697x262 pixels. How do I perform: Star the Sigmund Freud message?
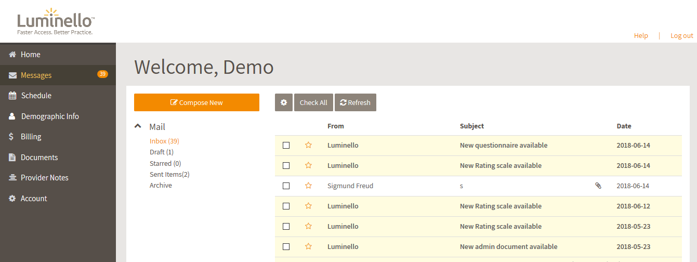308,186
